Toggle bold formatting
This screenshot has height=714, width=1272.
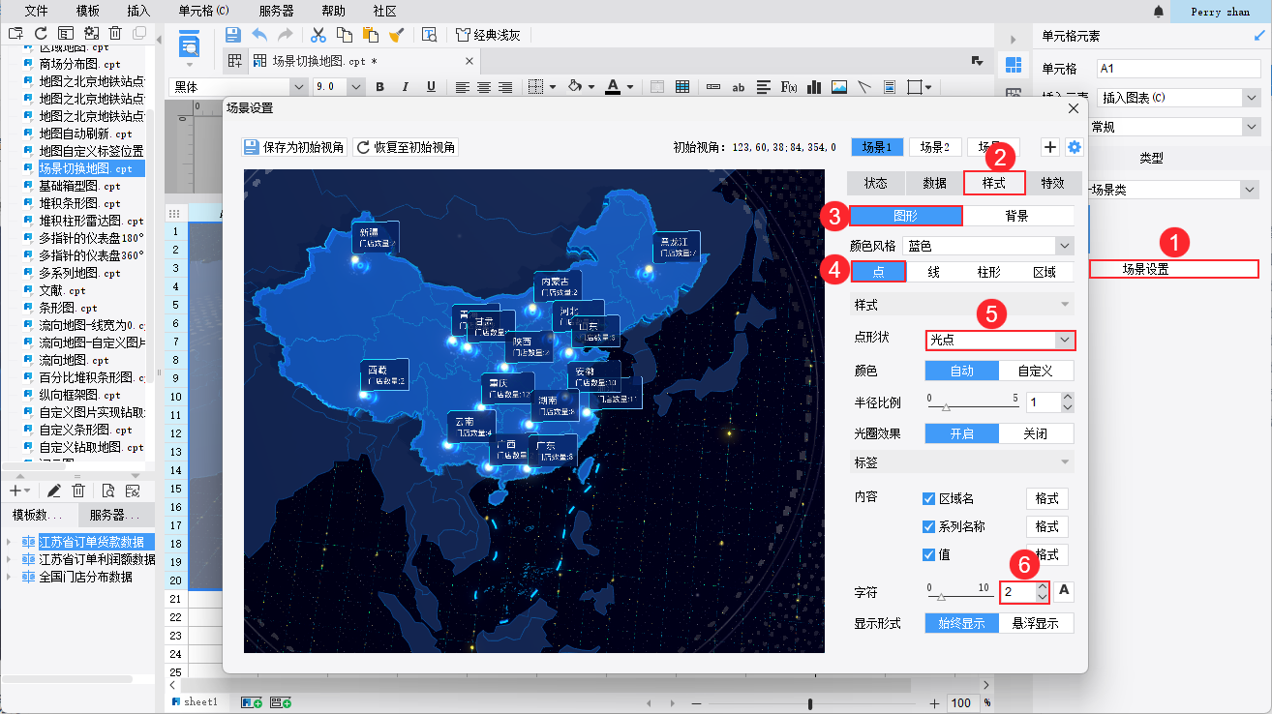pyautogui.click(x=380, y=87)
